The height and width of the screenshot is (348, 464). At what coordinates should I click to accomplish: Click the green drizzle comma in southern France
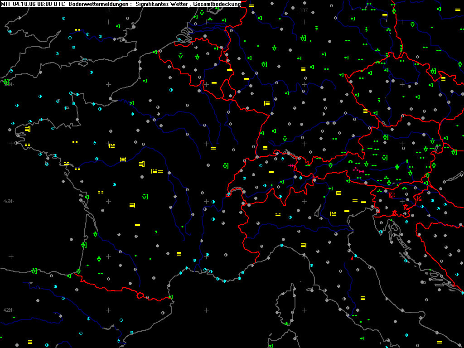[x=156, y=232]
